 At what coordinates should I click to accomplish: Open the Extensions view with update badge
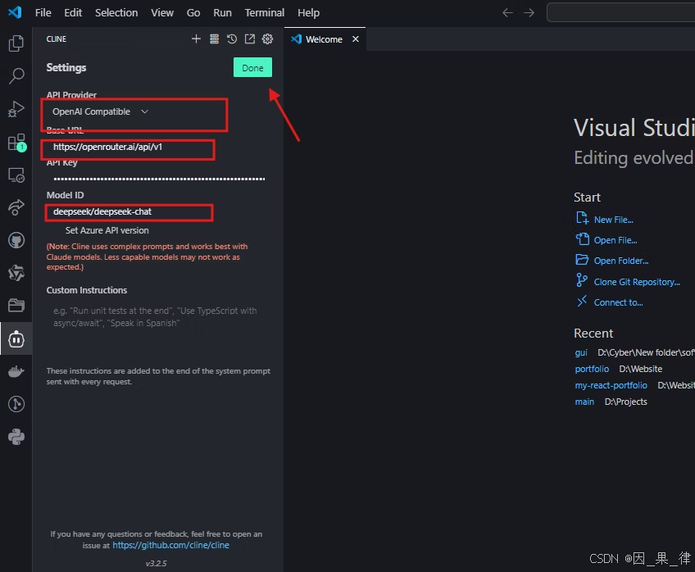(17, 143)
